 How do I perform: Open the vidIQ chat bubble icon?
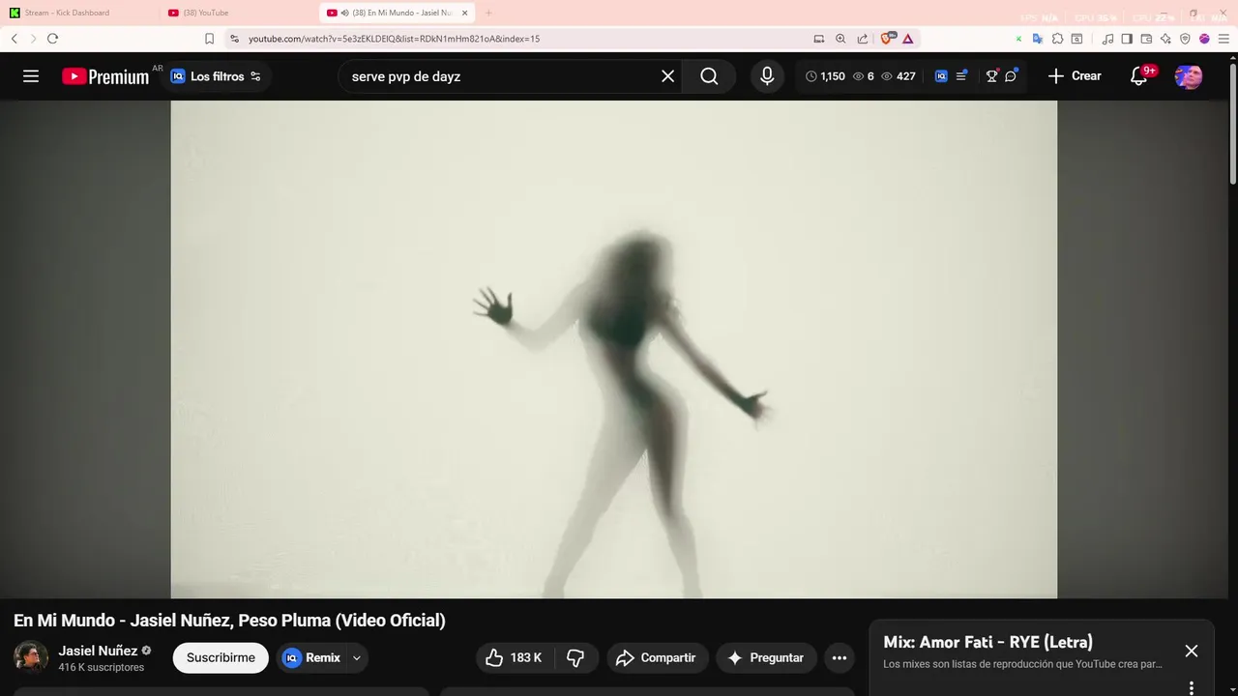1011,76
